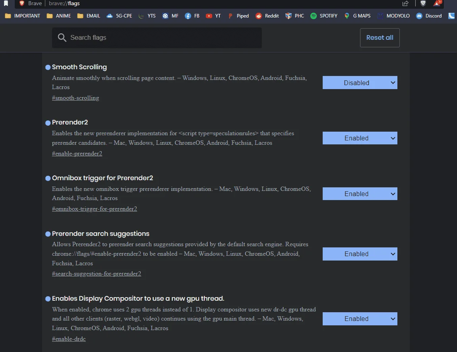The height and width of the screenshot is (352, 457).
Task: Click the bookmark icon in address bar
Action: 6,4
